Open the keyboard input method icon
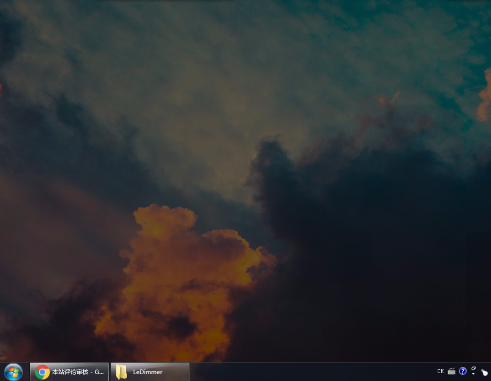Screen dimensions: 491x381 click(451, 372)
